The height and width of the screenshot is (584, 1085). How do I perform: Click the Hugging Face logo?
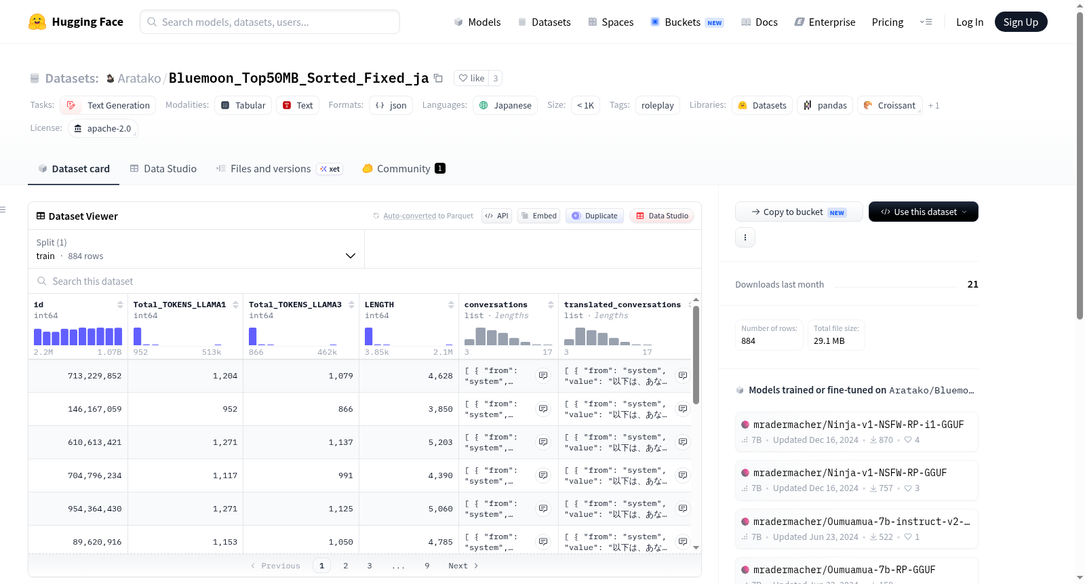tap(37, 22)
